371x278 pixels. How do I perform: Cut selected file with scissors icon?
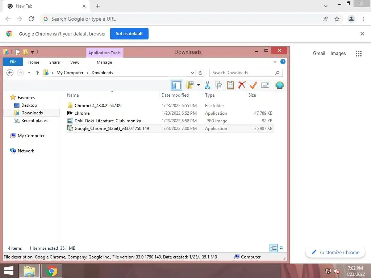pos(207,85)
